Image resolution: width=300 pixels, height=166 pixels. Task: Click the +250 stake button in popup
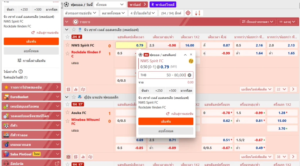tap(159, 90)
